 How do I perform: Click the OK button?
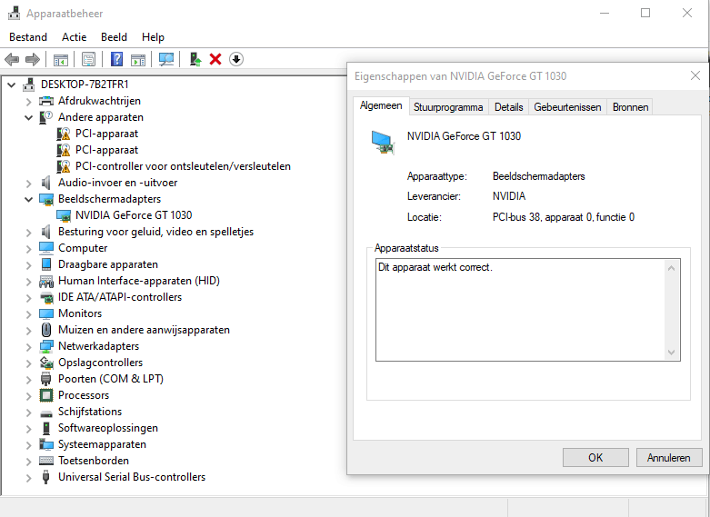595,458
